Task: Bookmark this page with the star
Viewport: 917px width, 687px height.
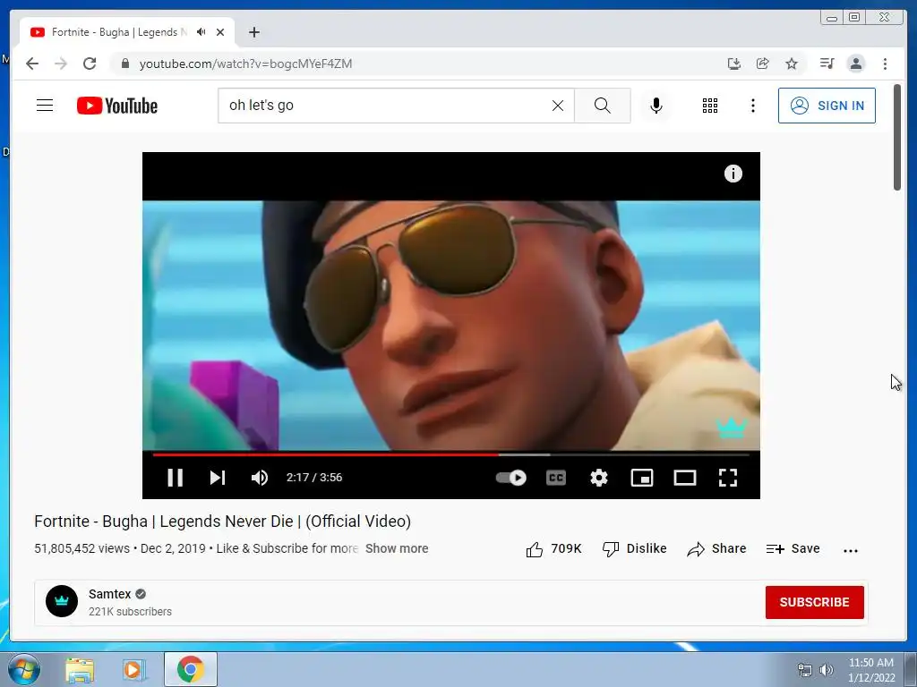Action: pyautogui.click(x=792, y=64)
